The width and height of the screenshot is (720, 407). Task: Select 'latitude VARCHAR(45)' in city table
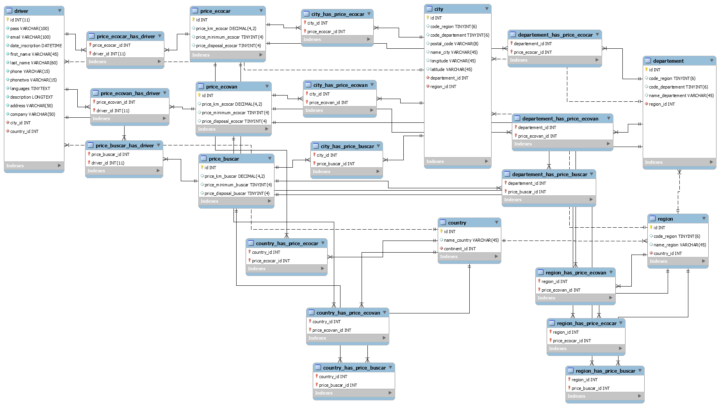pyautogui.click(x=458, y=69)
